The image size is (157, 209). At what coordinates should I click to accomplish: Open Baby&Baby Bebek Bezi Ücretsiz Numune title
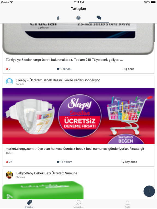click(47, 173)
